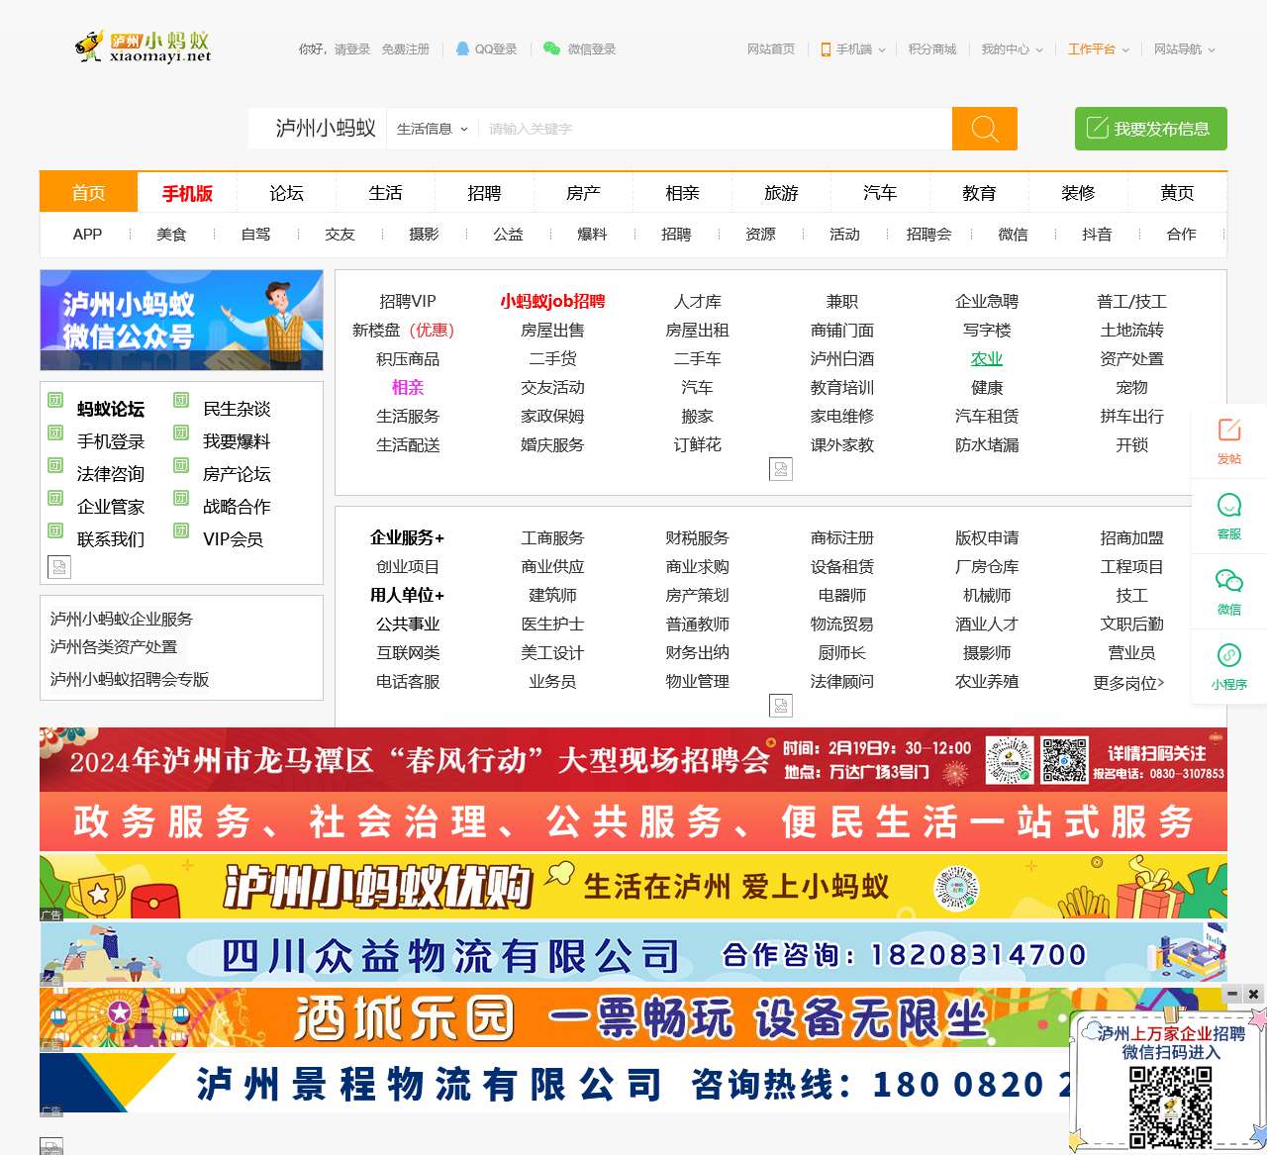Click the QQ登录 penguin icon
The height and width of the screenshot is (1155, 1267).
462,48
